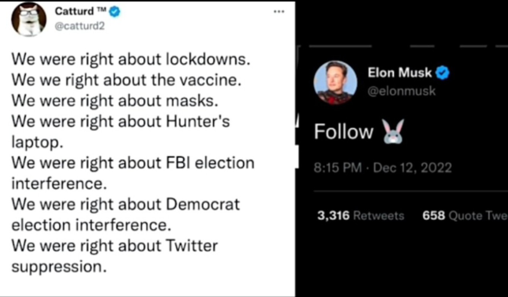Screen dimensions: 508x297
Task: Visit the @catturd2 handle link
Action: pyautogui.click(x=80, y=26)
